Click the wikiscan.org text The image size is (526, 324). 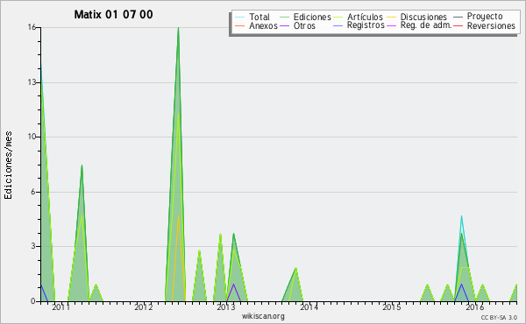click(x=263, y=316)
